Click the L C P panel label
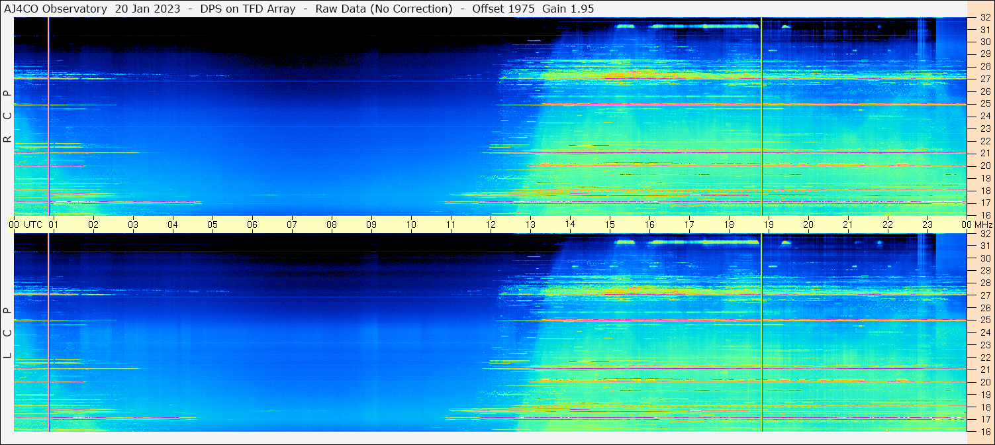 [x=7, y=332]
